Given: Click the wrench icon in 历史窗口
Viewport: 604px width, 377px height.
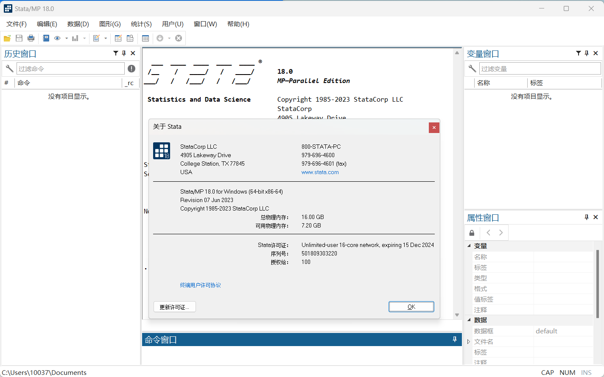Looking at the screenshot, I should (x=9, y=68).
